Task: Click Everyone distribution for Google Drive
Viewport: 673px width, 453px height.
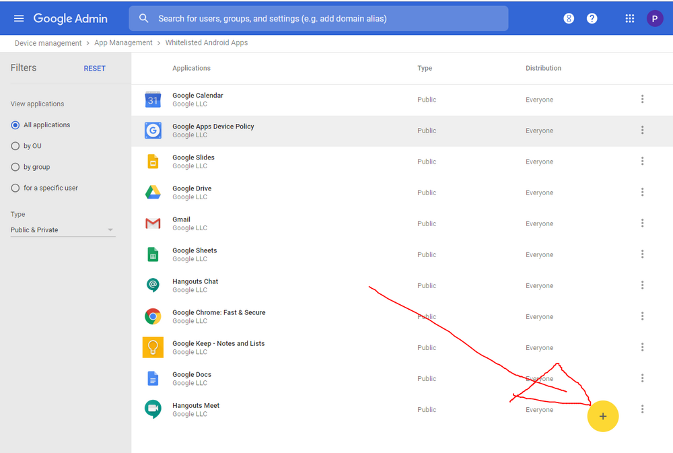Action: pyautogui.click(x=540, y=193)
